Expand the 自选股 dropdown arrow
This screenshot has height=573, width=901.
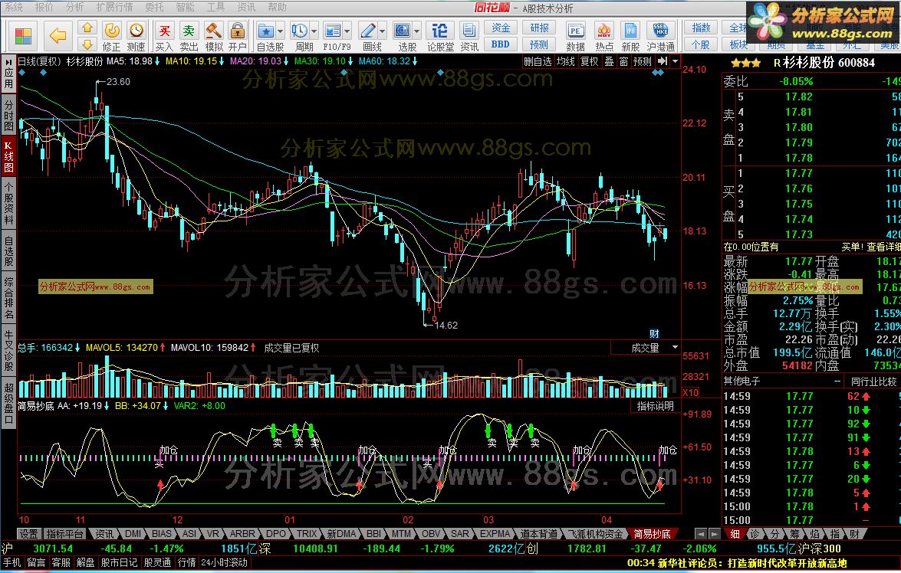pos(281,31)
